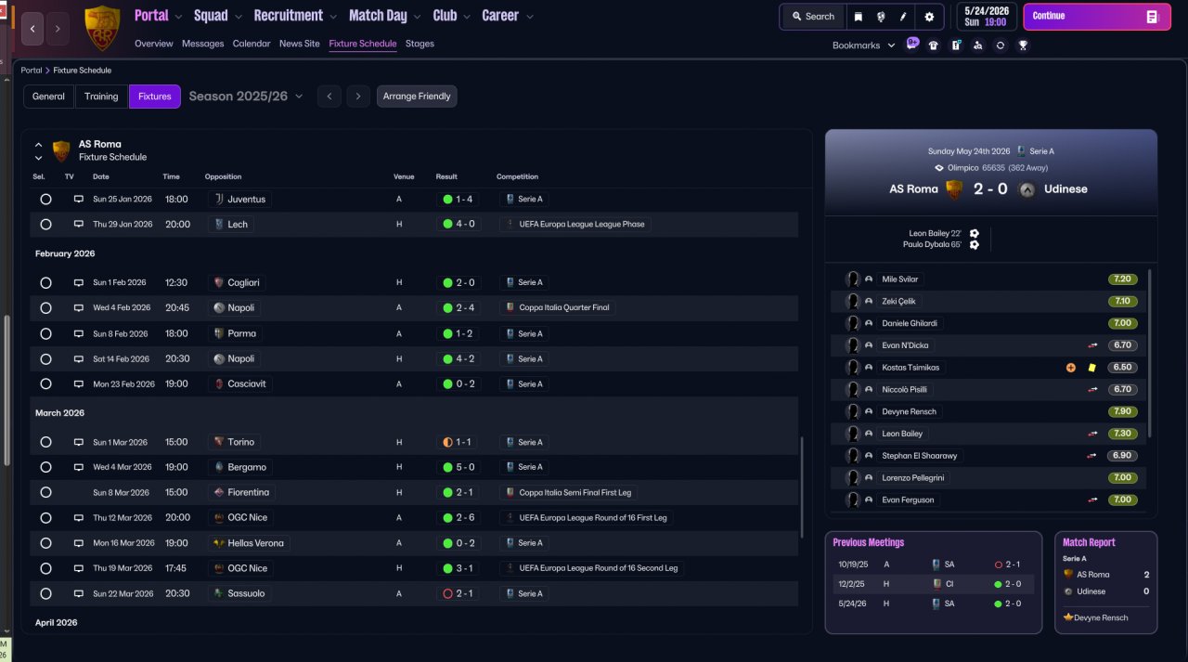Switch to the News Site tab
1188x662 pixels.
[300, 44]
